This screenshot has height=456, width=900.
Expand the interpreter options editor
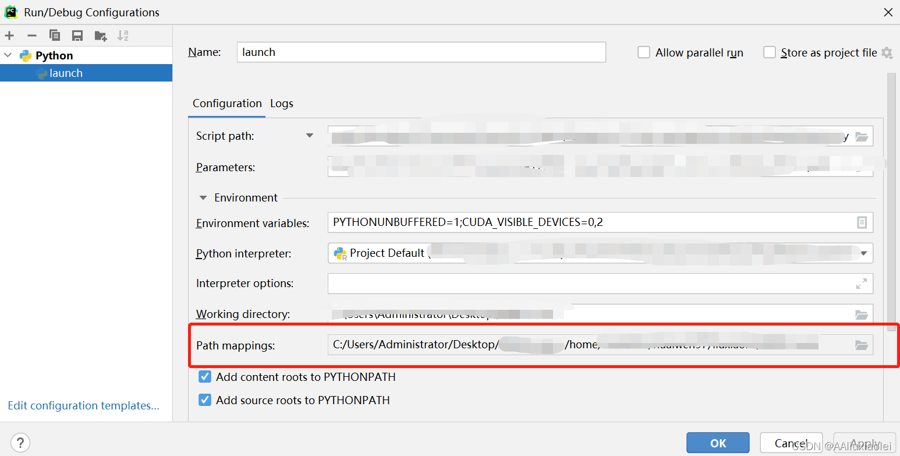coord(861,284)
